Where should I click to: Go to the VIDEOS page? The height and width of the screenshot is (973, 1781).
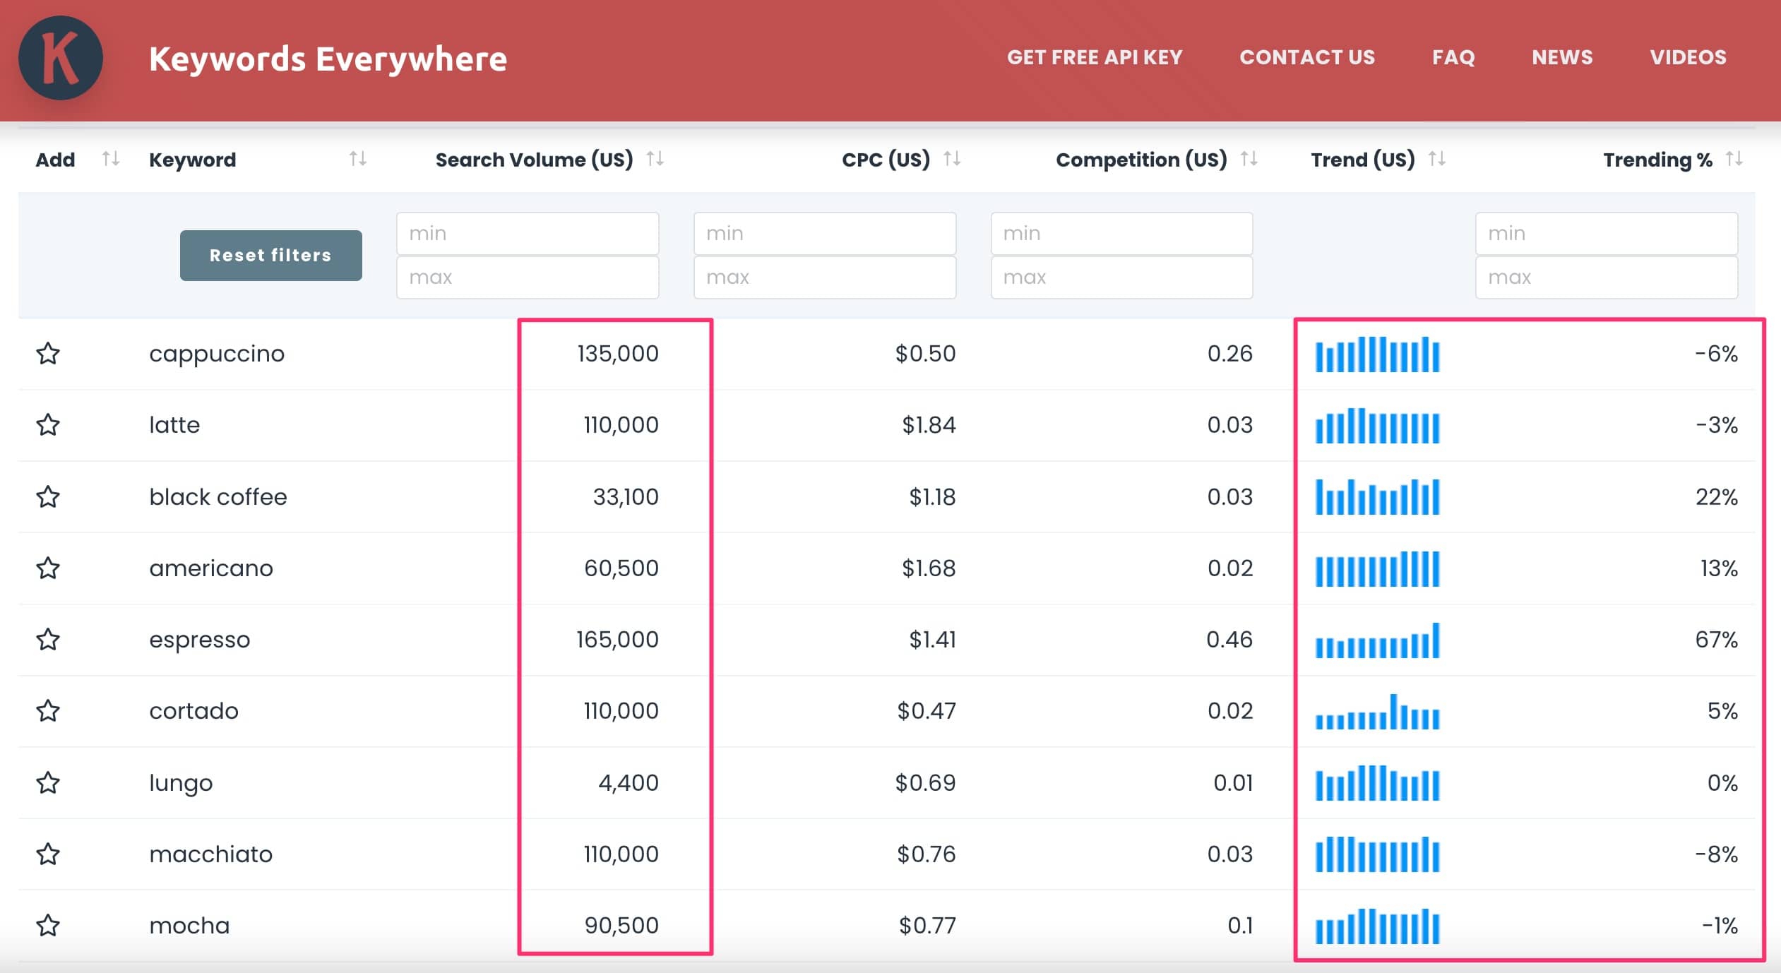(x=1688, y=57)
